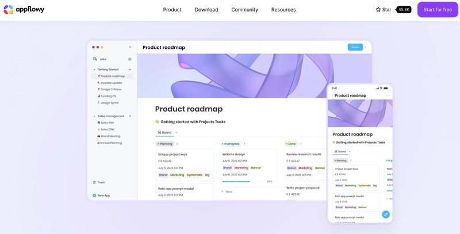Click plus New under In progress column
The height and width of the screenshot is (234, 460).
[227, 192]
